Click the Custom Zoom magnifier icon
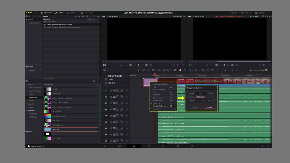The image size is (290, 163). pos(213,70)
